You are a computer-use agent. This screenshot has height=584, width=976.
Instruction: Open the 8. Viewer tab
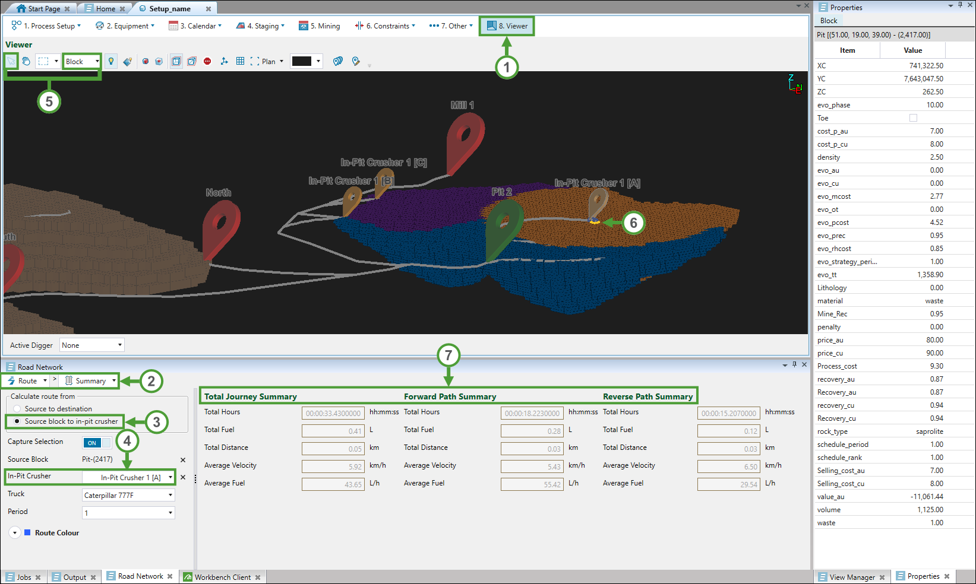click(x=507, y=26)
